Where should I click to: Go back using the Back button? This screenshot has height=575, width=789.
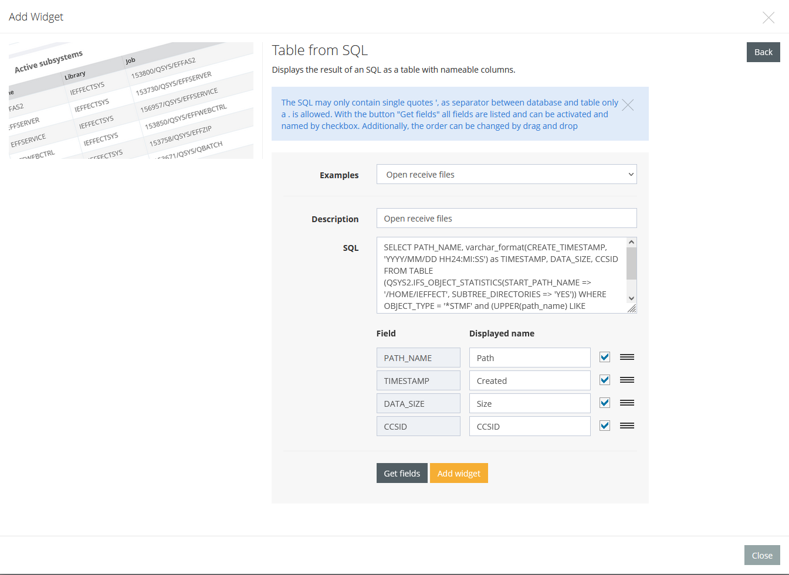763,52
